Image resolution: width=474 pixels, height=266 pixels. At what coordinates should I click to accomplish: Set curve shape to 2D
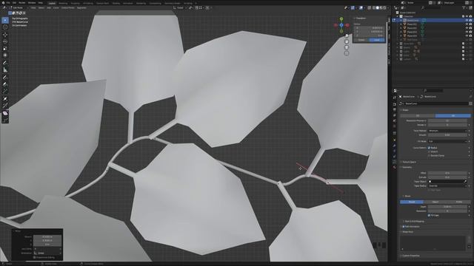click(x=418, y=116)
